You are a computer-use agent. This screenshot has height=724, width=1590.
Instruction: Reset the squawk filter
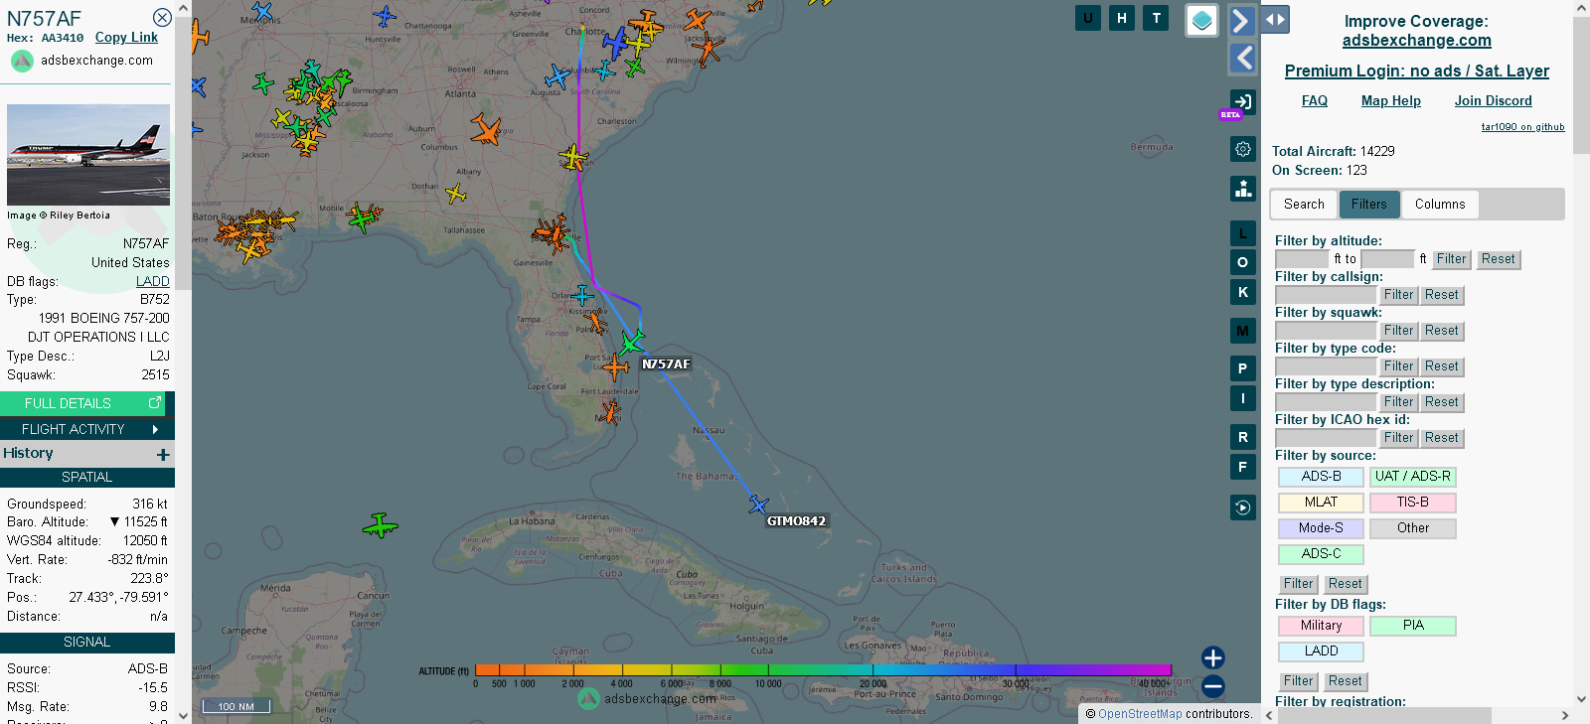(1441, 331)
